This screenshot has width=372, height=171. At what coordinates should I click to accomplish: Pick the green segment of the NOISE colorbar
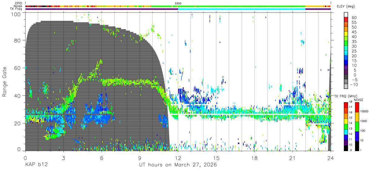tap(357, 126)
